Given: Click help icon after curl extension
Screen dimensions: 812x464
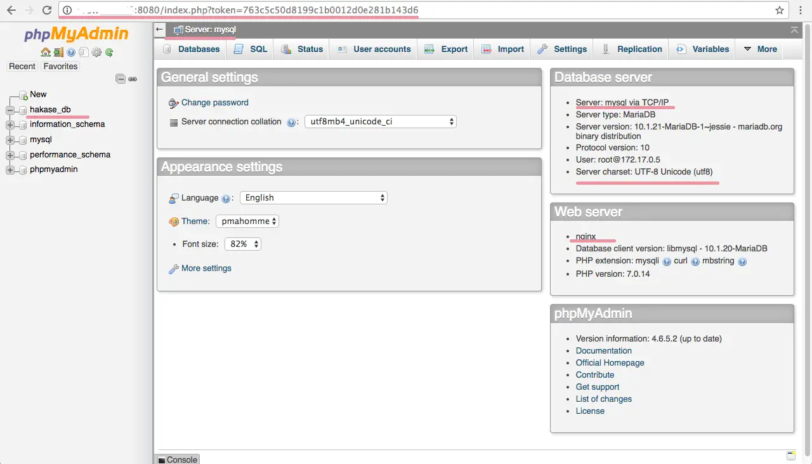Looking at the screenshot, I should (695, 262).
